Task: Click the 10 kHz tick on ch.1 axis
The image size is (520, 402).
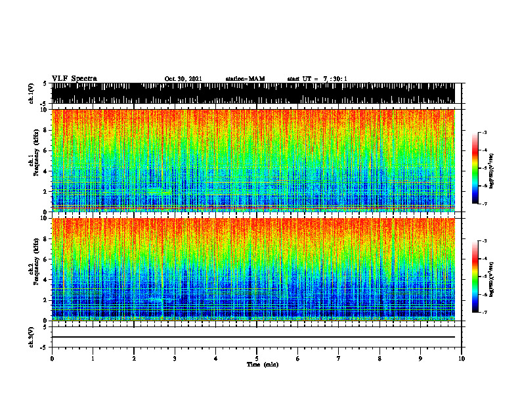Action: point(44,110)
